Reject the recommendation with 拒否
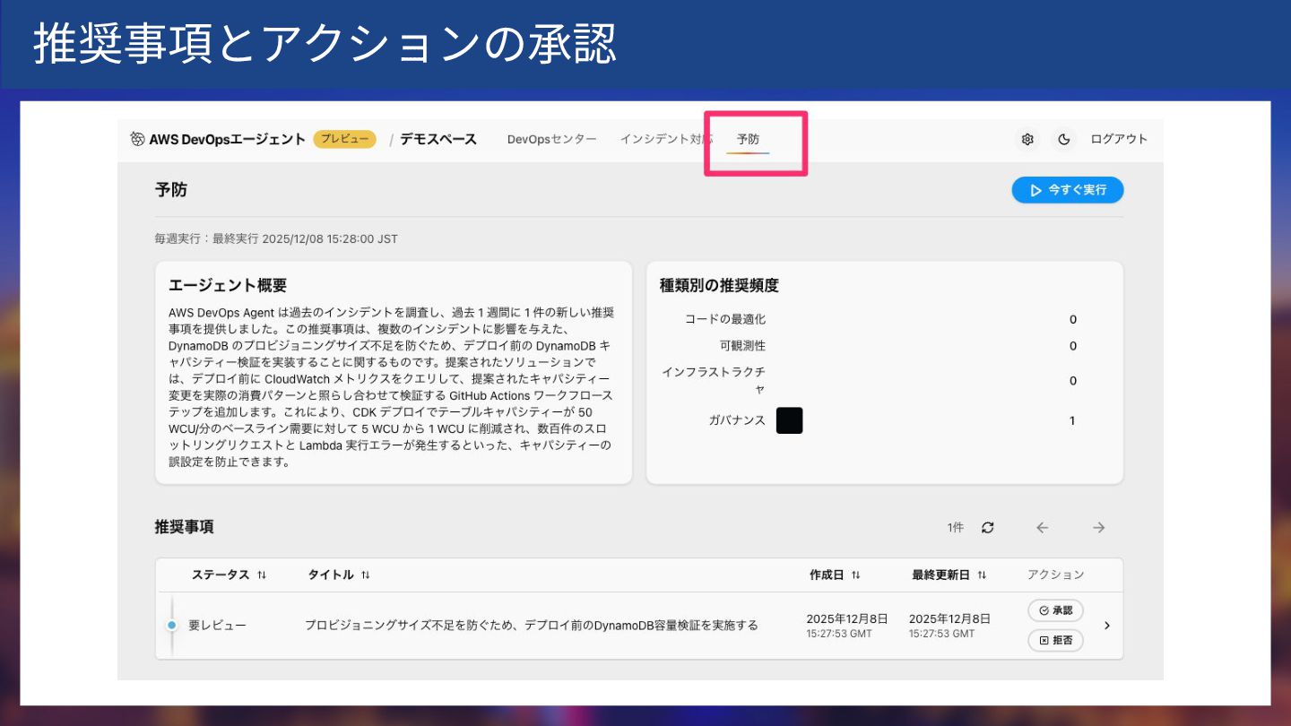 1055,641
